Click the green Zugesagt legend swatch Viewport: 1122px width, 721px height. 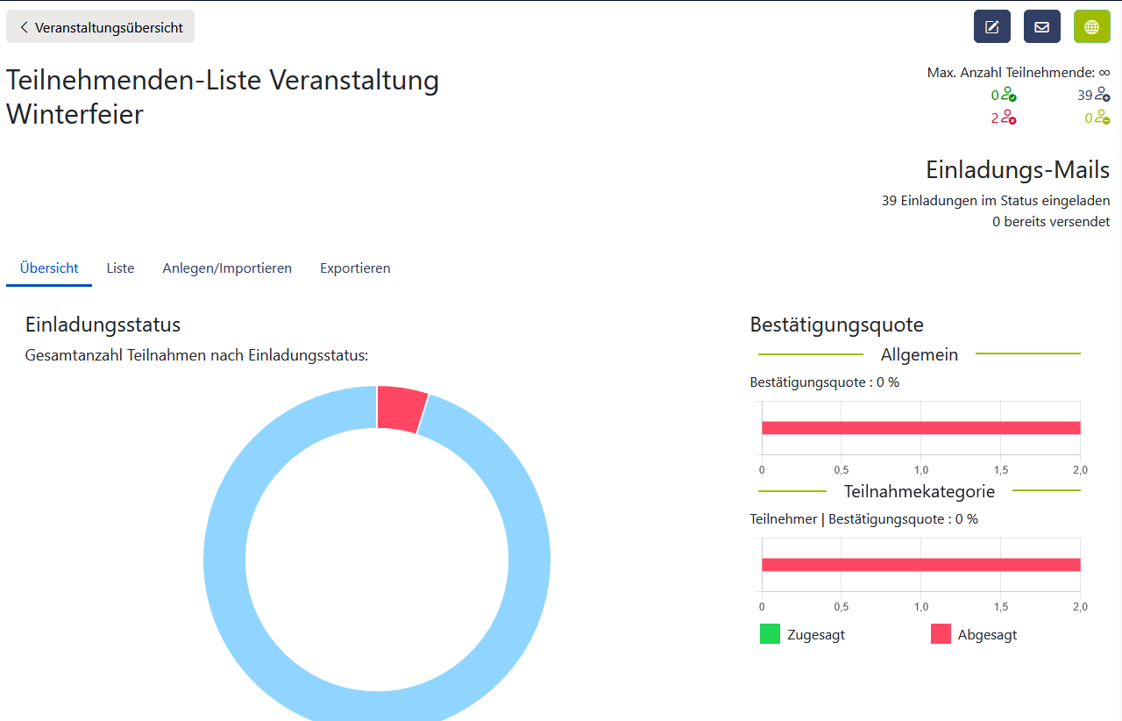click(x=770, y=632)
